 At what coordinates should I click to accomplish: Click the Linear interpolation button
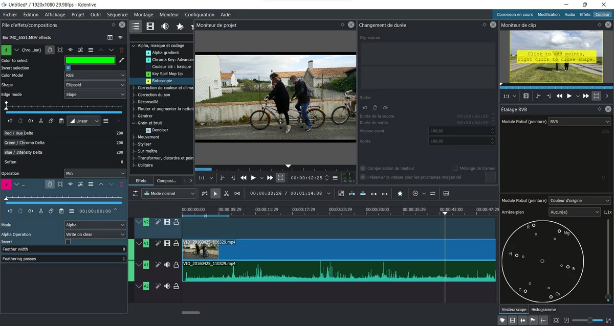[x=83, y=121]
